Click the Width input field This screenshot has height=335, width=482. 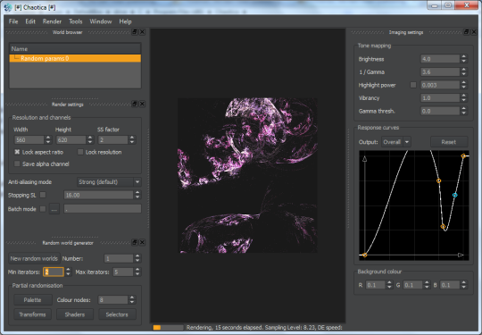point(29,140)
